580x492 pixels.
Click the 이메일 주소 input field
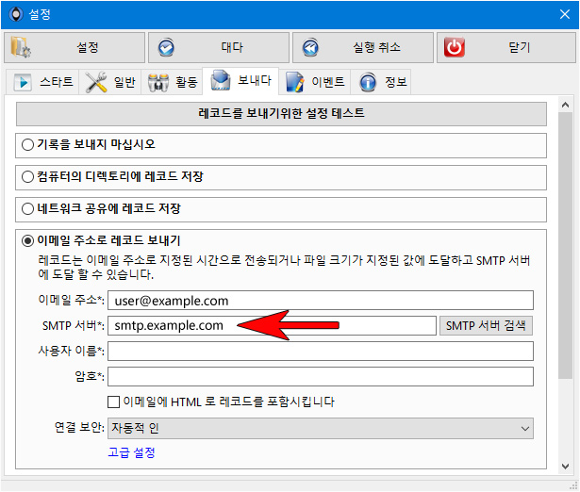[321, 301]
